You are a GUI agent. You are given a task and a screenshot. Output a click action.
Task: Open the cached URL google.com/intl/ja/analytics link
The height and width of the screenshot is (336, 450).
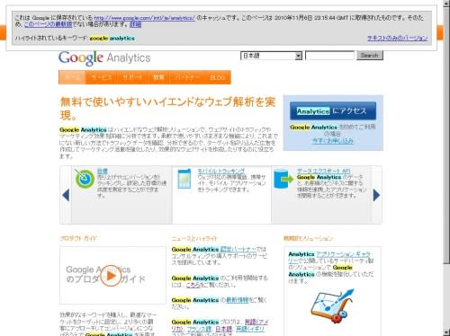click(145, 18)
